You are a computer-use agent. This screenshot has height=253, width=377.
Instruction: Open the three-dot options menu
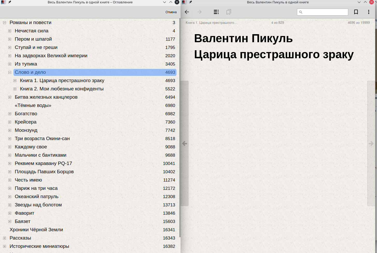click(368, 12)
